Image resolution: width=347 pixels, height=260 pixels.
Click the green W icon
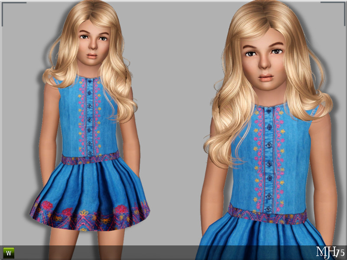9,253
